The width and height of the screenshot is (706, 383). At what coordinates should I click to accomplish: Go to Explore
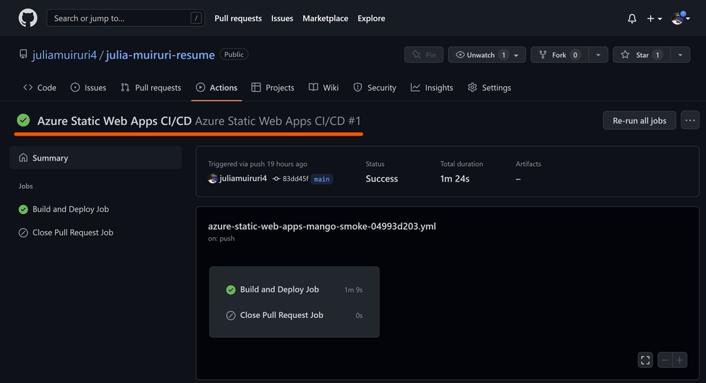pos(371,18)
